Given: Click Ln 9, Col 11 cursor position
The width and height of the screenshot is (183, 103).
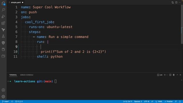Looking at the screenshot, I should coord(128,102).
